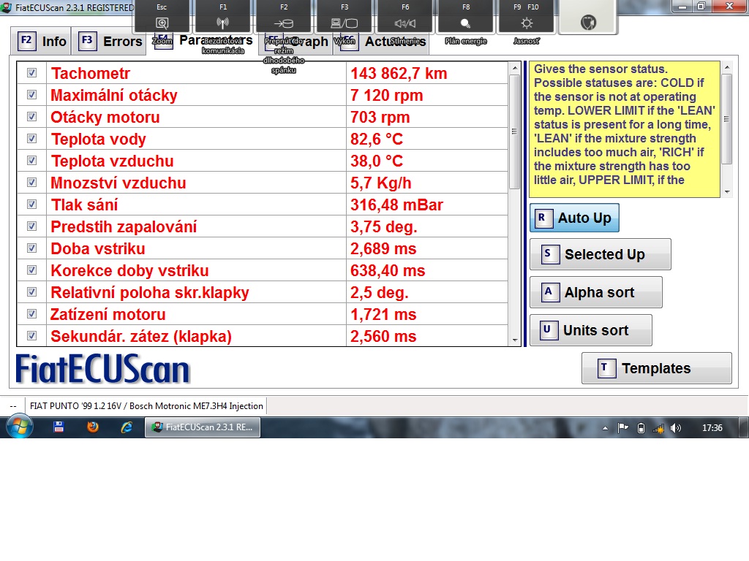Image resolution: width=749 pixels, height=561 pixels.
Task: Click the brightness sun icon
Action: point(527,23)
